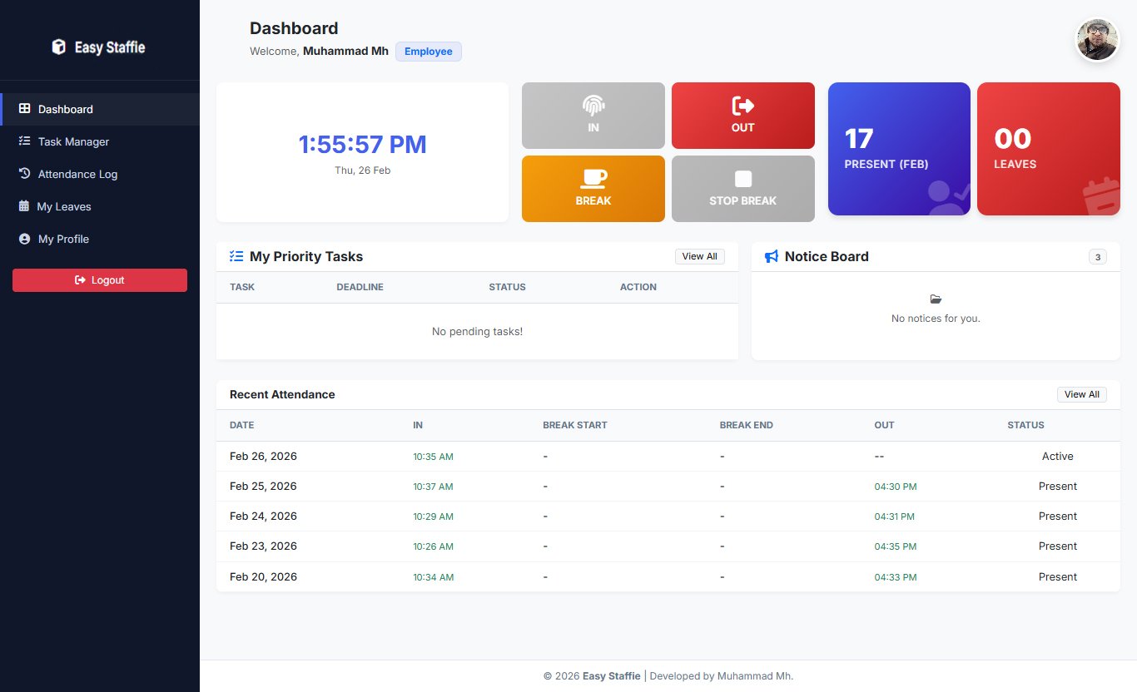The height and width of the screenshot is (692, 1137).
Task: Click the coffee cup BREAK icon
Action: click(x=593, y=178)
